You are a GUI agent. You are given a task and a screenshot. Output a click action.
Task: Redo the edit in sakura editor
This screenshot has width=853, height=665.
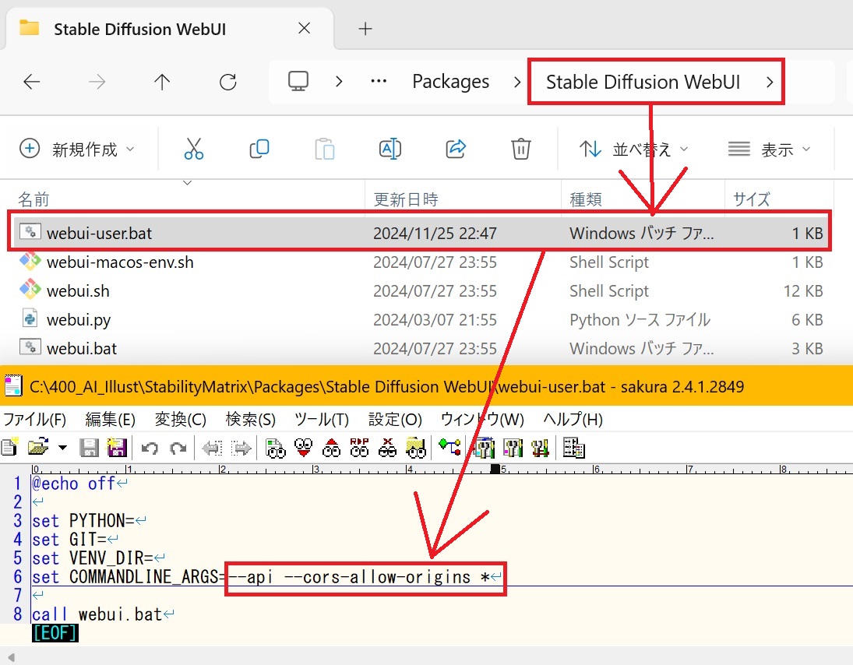pos(178,449)
